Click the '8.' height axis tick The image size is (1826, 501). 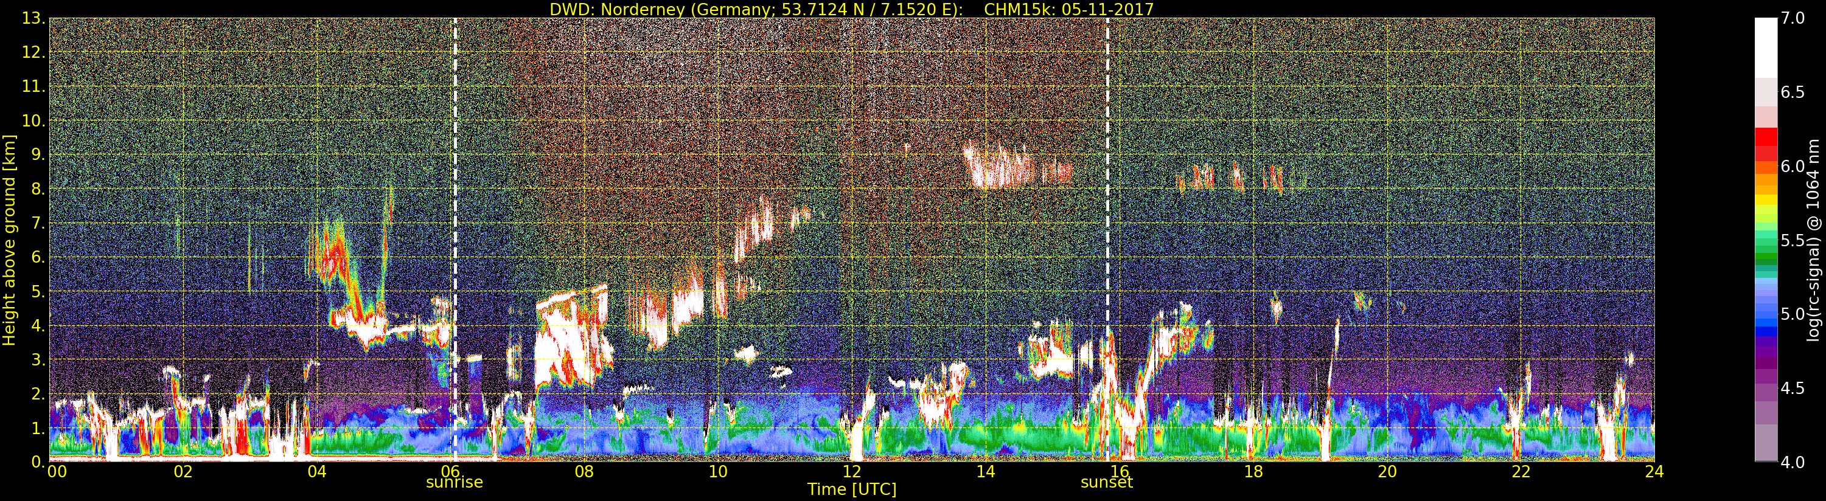38,189
